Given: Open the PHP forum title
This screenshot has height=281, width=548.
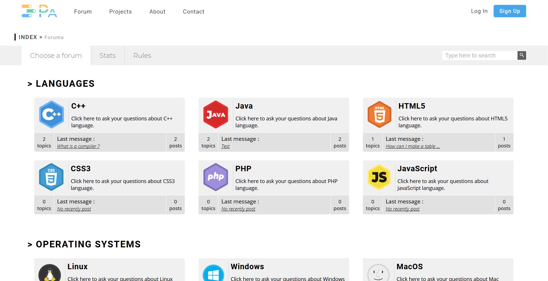Looking at the screenshot, I should pyautogui.click(x=243, y=168).
